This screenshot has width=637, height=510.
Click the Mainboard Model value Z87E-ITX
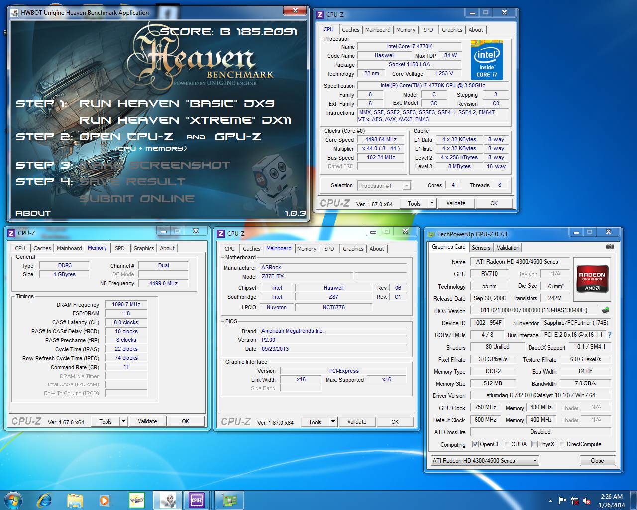pos(307,276)
